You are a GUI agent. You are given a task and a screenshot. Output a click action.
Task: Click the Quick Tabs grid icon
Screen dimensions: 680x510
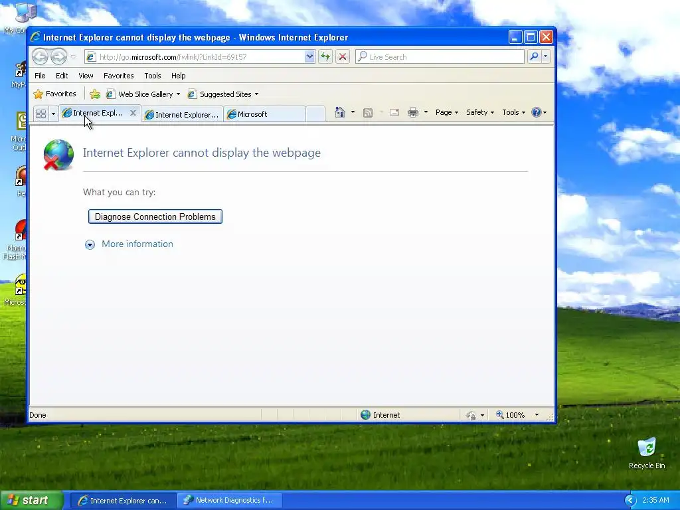(41, 114)
